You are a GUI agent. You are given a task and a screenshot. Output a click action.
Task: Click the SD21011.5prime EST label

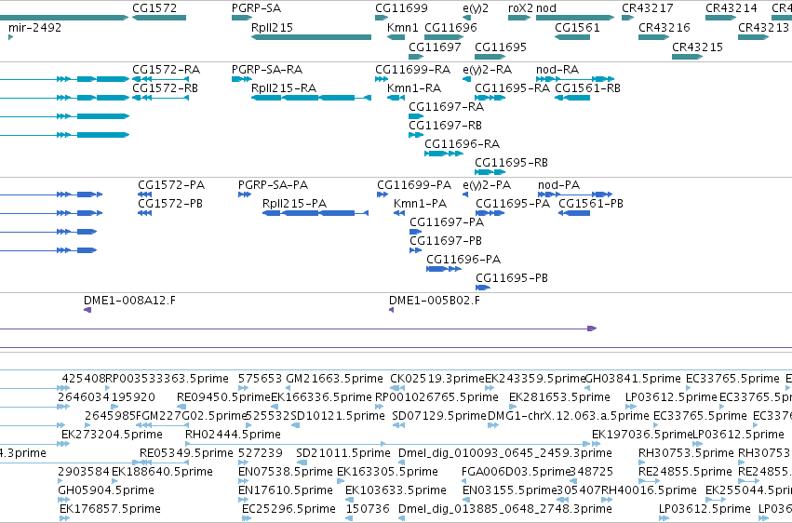click(343, 453)
